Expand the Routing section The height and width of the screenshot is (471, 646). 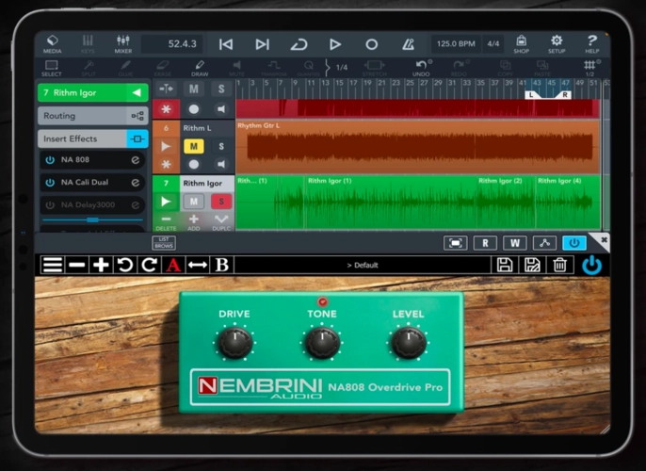click(92, 116)
